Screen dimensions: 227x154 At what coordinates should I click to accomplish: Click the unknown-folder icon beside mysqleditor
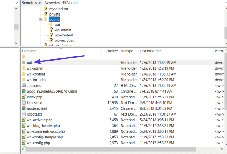pyautogui.click(x=46, y=9)
